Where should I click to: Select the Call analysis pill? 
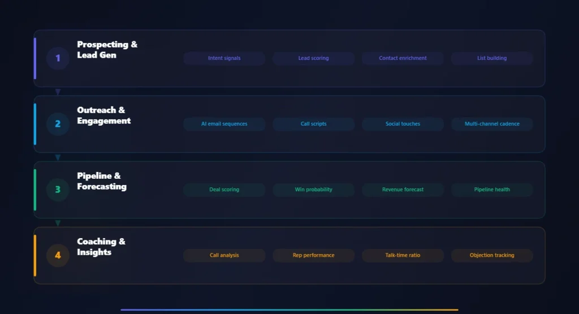[x=224, y=255]
